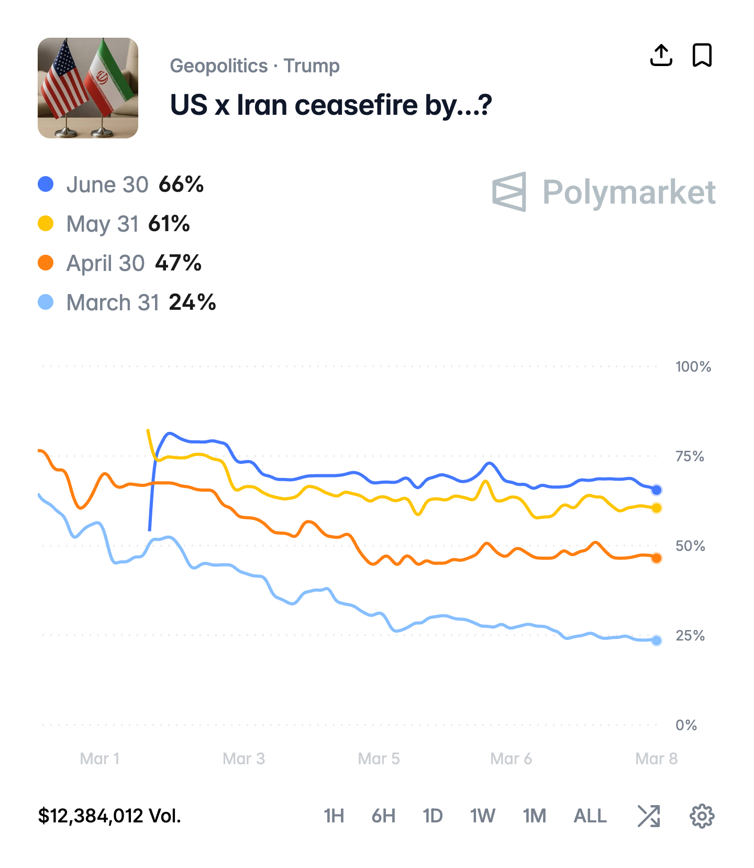Click June 30 line endpoint marker

(x=656, y=490)
